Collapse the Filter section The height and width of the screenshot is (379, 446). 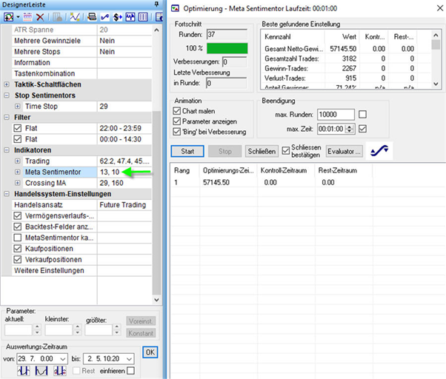pos(7,117)
